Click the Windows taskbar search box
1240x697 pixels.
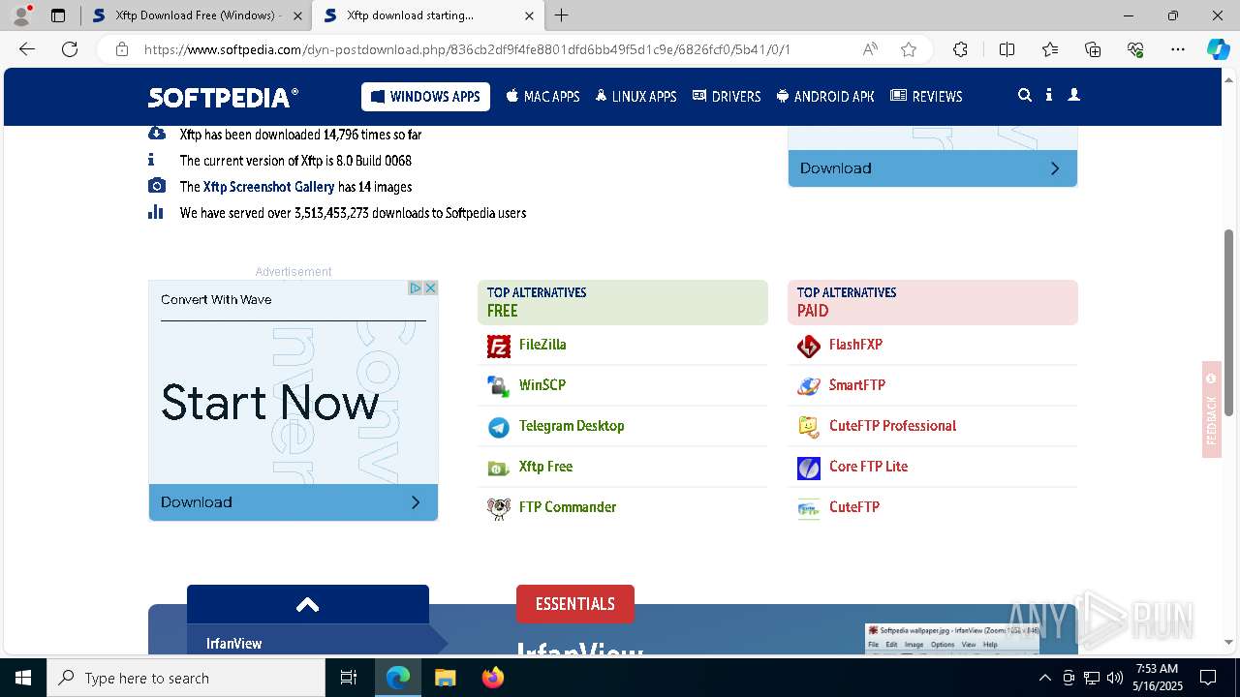point(186,678)
